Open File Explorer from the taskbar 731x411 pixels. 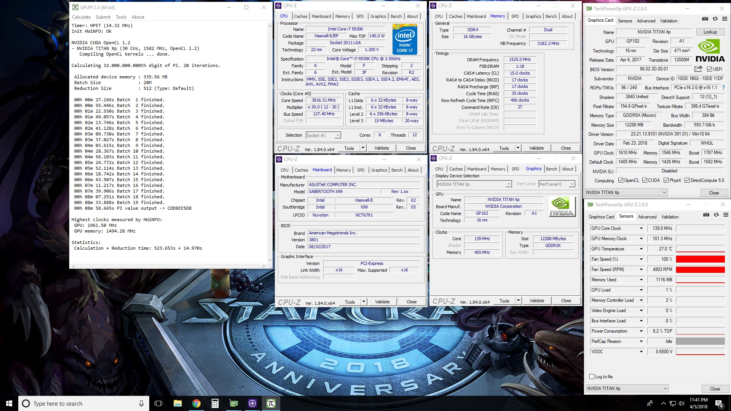coord(177,403)
